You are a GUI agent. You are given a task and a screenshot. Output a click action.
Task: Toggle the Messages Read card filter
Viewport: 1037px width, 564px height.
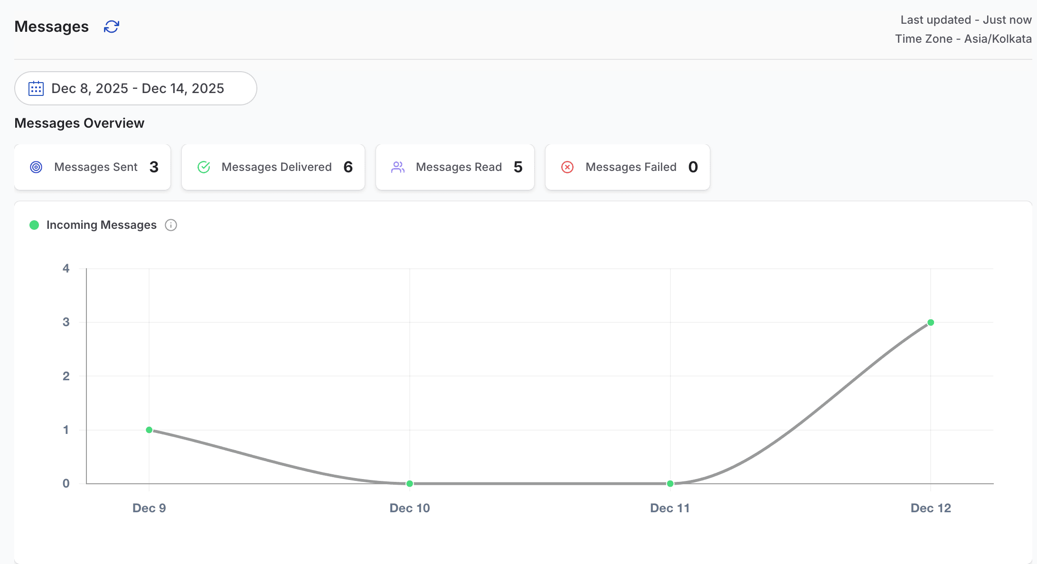[454, 167]
